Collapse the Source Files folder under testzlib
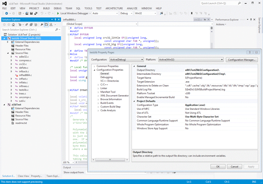Screen dimensions: 263x184 point(8,53)
